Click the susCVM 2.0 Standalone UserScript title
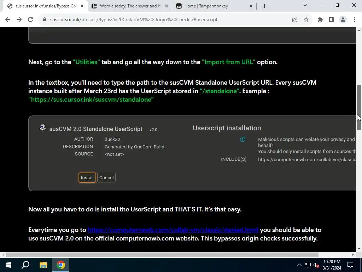 (x=96, y=129)
